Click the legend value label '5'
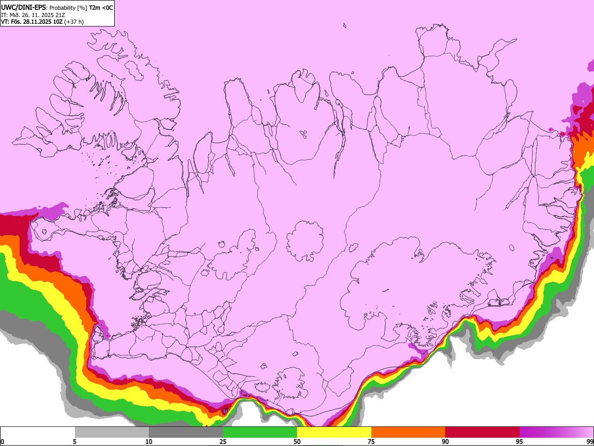The height and width of the screenshot is (446, 594). [74, 441]
